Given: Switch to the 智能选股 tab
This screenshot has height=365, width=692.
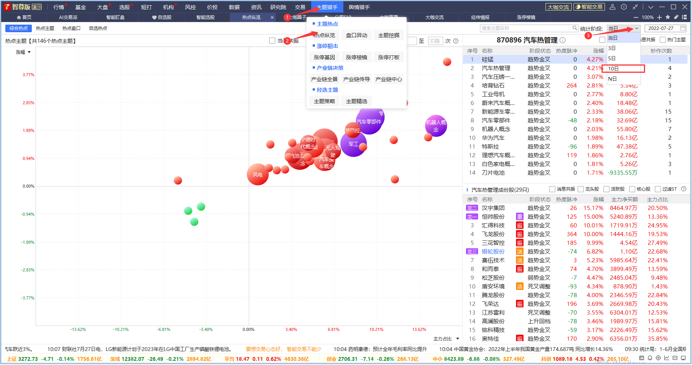Looking at the screenshot, I should point(206,17).
